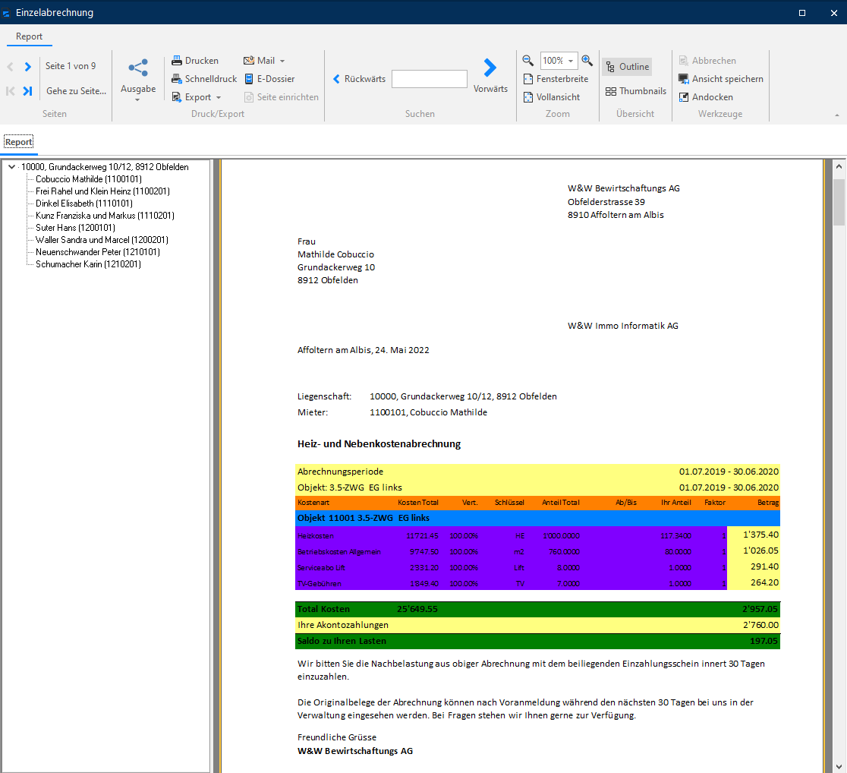
Task: Toggle the Thumbnails overview
Action: (636, 91)
